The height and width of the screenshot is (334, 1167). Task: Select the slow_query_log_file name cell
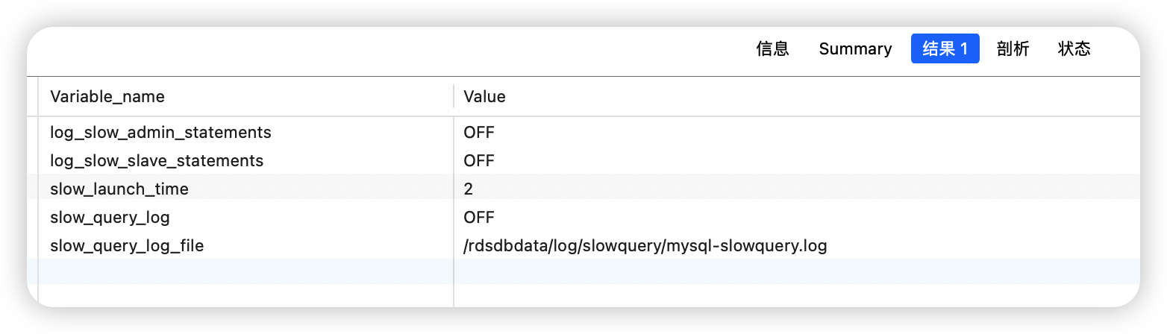pos(127,246)
